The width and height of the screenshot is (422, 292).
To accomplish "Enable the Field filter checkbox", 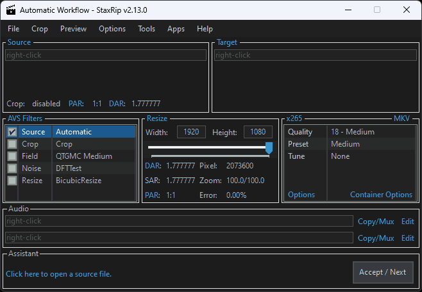I will [x=12, y=156].
